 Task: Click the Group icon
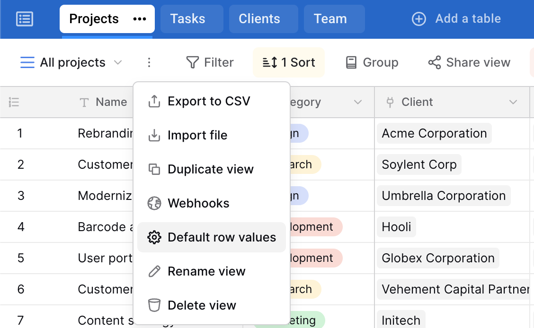(x=351, y=62)
